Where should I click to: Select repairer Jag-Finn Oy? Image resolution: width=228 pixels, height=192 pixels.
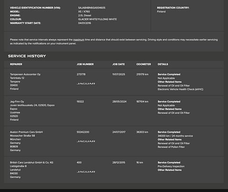(x=17, y=102)
